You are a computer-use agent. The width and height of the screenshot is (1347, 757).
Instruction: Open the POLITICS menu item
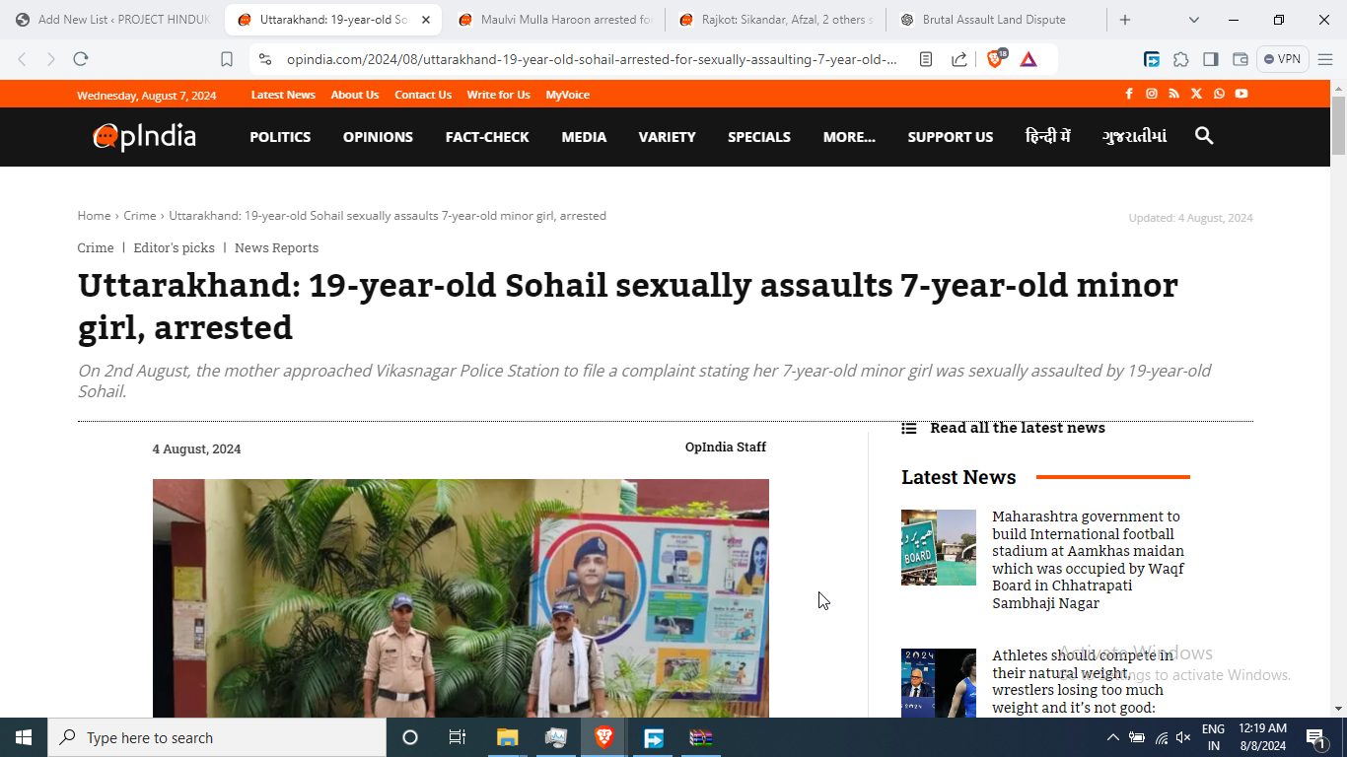[280, 137]
